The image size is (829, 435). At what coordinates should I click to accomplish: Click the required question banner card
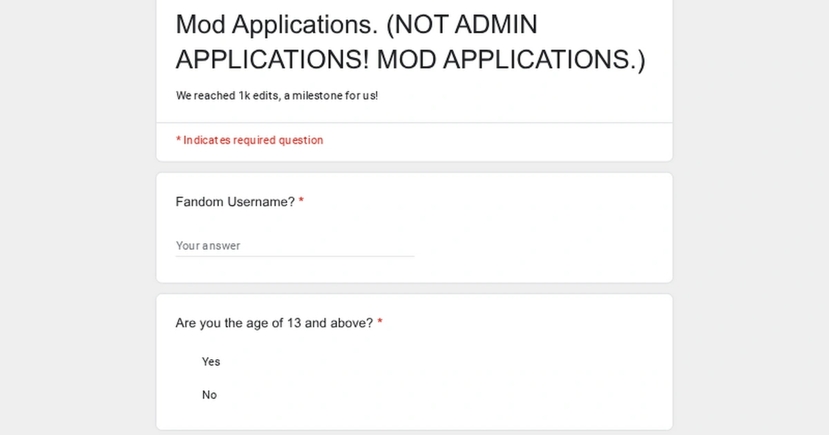(484, 141)
